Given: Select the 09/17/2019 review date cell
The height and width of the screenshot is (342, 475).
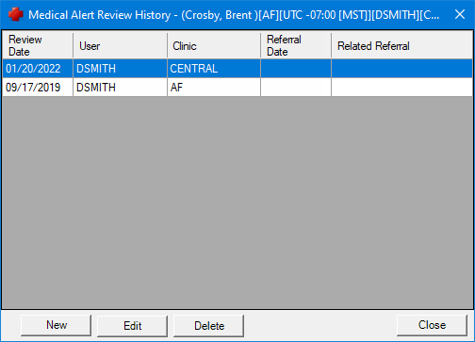Looking at the screenshot, I should 38,88.
